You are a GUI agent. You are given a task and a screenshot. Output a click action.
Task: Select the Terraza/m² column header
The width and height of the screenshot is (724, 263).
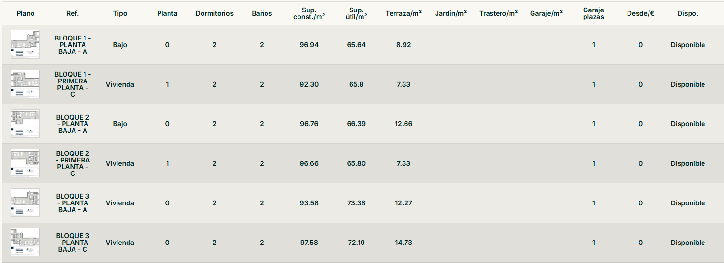(404, 13)
